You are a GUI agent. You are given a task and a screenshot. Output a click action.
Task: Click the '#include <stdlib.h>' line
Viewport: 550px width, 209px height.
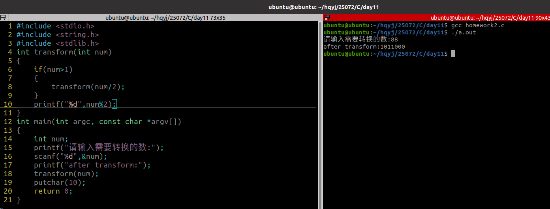[x=58, y=43]
